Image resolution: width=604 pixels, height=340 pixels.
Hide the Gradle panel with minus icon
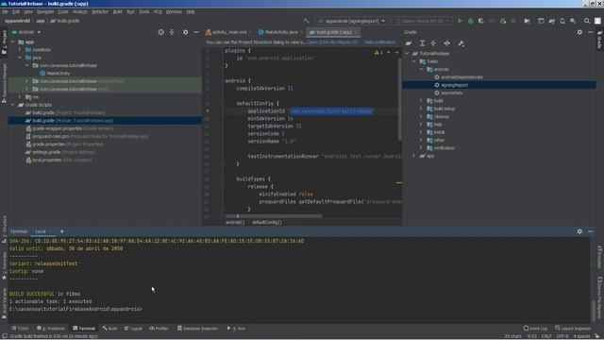pyautogui.click(x=591, y=32)
